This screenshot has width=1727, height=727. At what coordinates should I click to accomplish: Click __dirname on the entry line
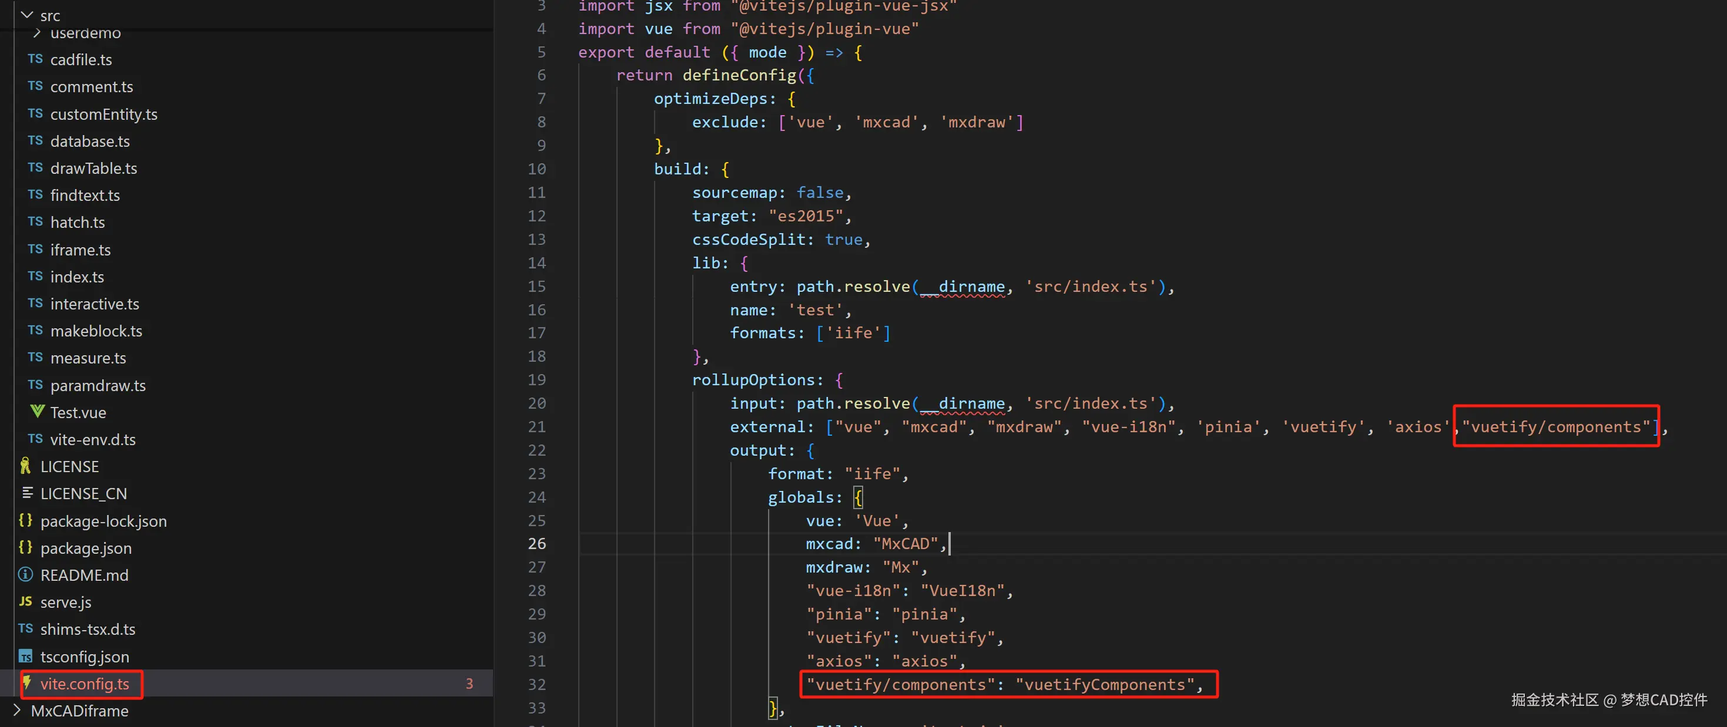(x=962, y=287)
